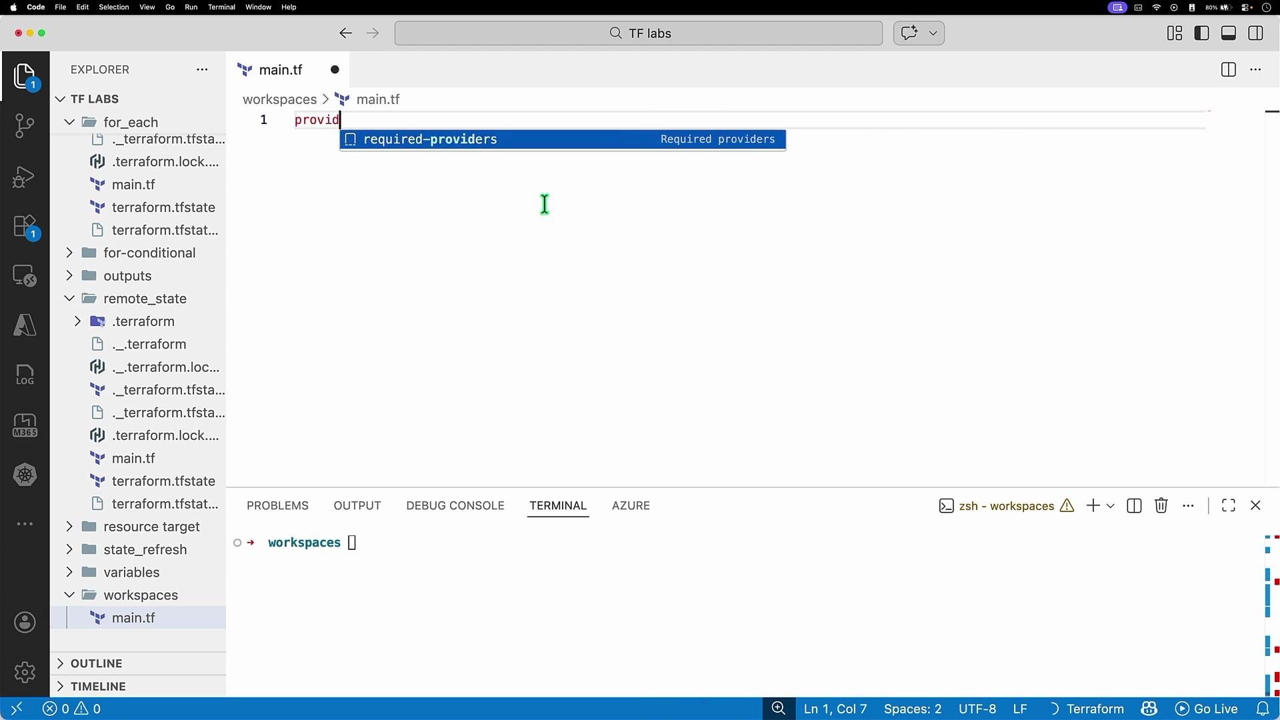The image size is (1280, 720).
Task: Open the remote window indicator
Action: [17, 709]
